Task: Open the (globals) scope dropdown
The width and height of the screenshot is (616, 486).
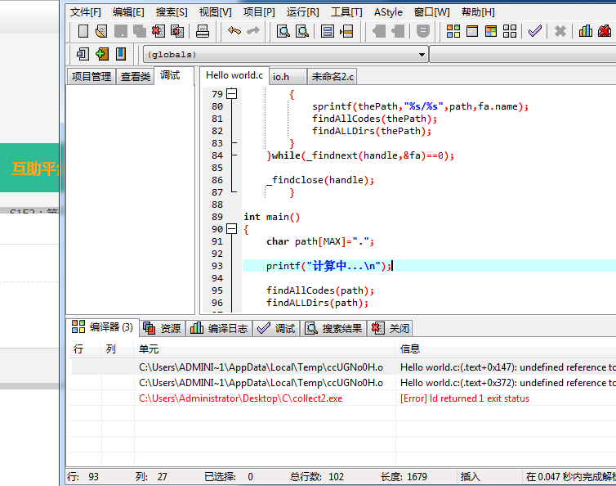Action: (285, 55)
